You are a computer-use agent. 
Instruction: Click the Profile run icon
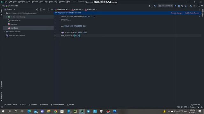pyautogui.click(x=186, y=6)
